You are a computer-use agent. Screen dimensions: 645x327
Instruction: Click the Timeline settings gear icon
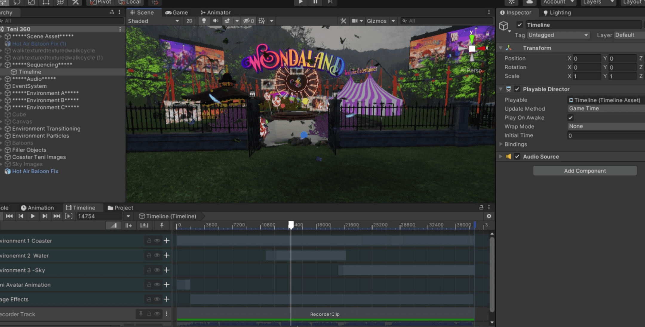coord(489,216)
